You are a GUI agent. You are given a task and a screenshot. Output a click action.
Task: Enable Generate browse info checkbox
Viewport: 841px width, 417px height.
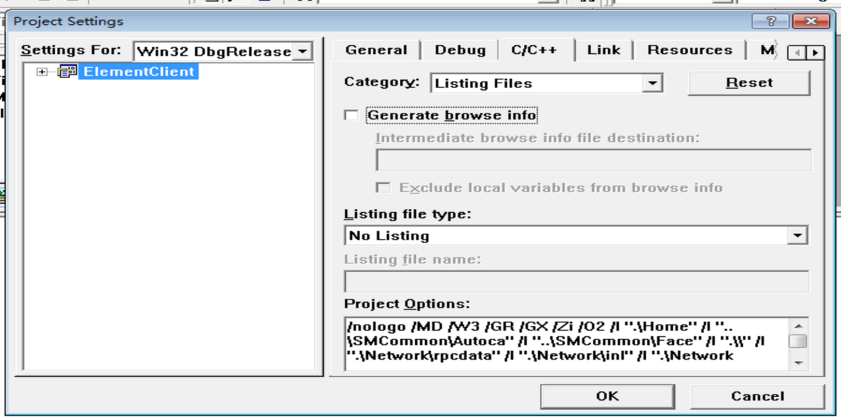click(352, 116)
